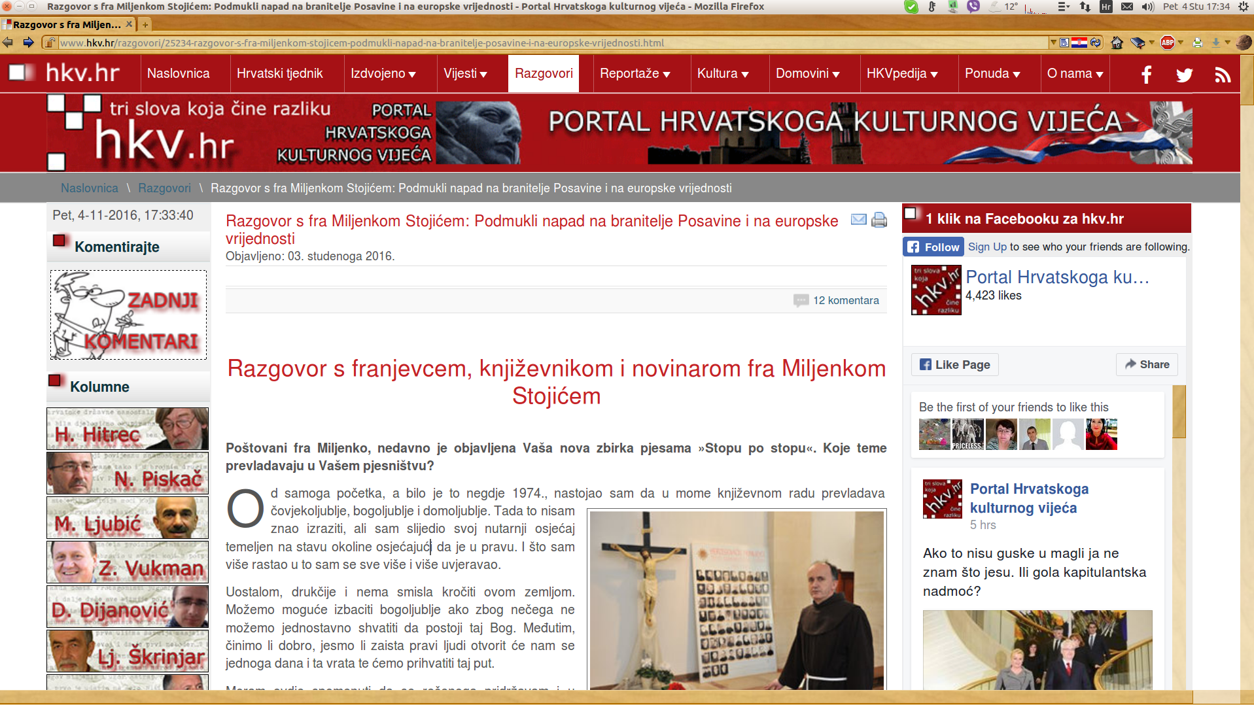This screenshot has width=1254, height=705.
Task: Open the Twitter icon in the site header
Action: pyautogui.click(x=1184, y=75)
